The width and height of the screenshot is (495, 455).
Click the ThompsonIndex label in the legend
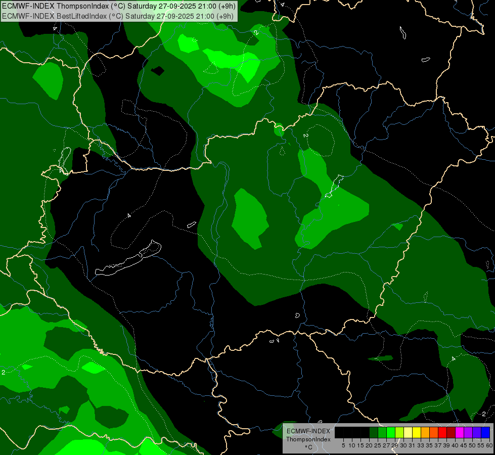[308, 439]
